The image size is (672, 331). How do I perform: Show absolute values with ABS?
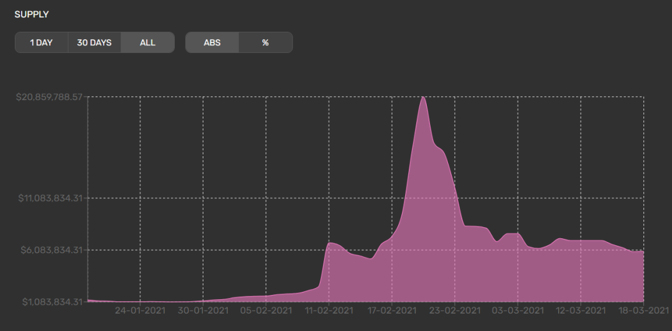pyautogui.click(x=212, y=42)
